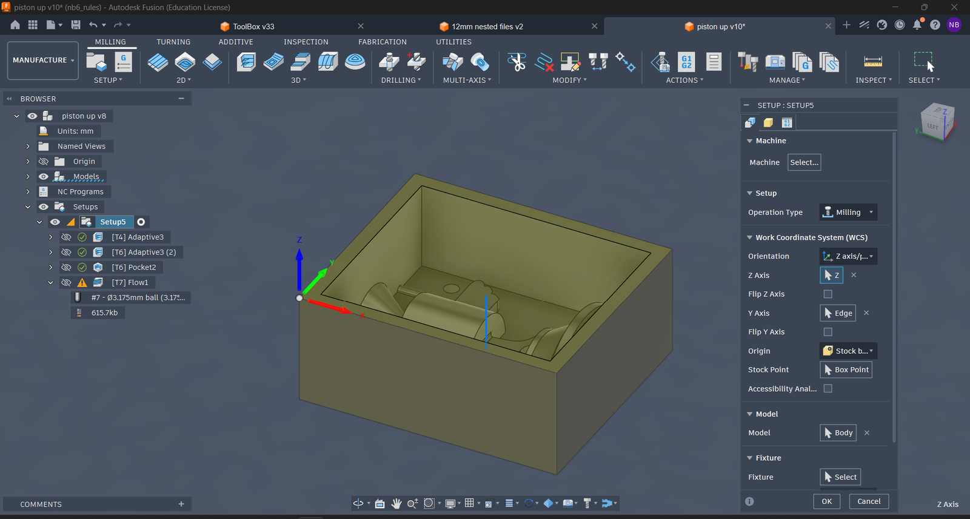Expand the Named Views tree node

click(27, 147)
